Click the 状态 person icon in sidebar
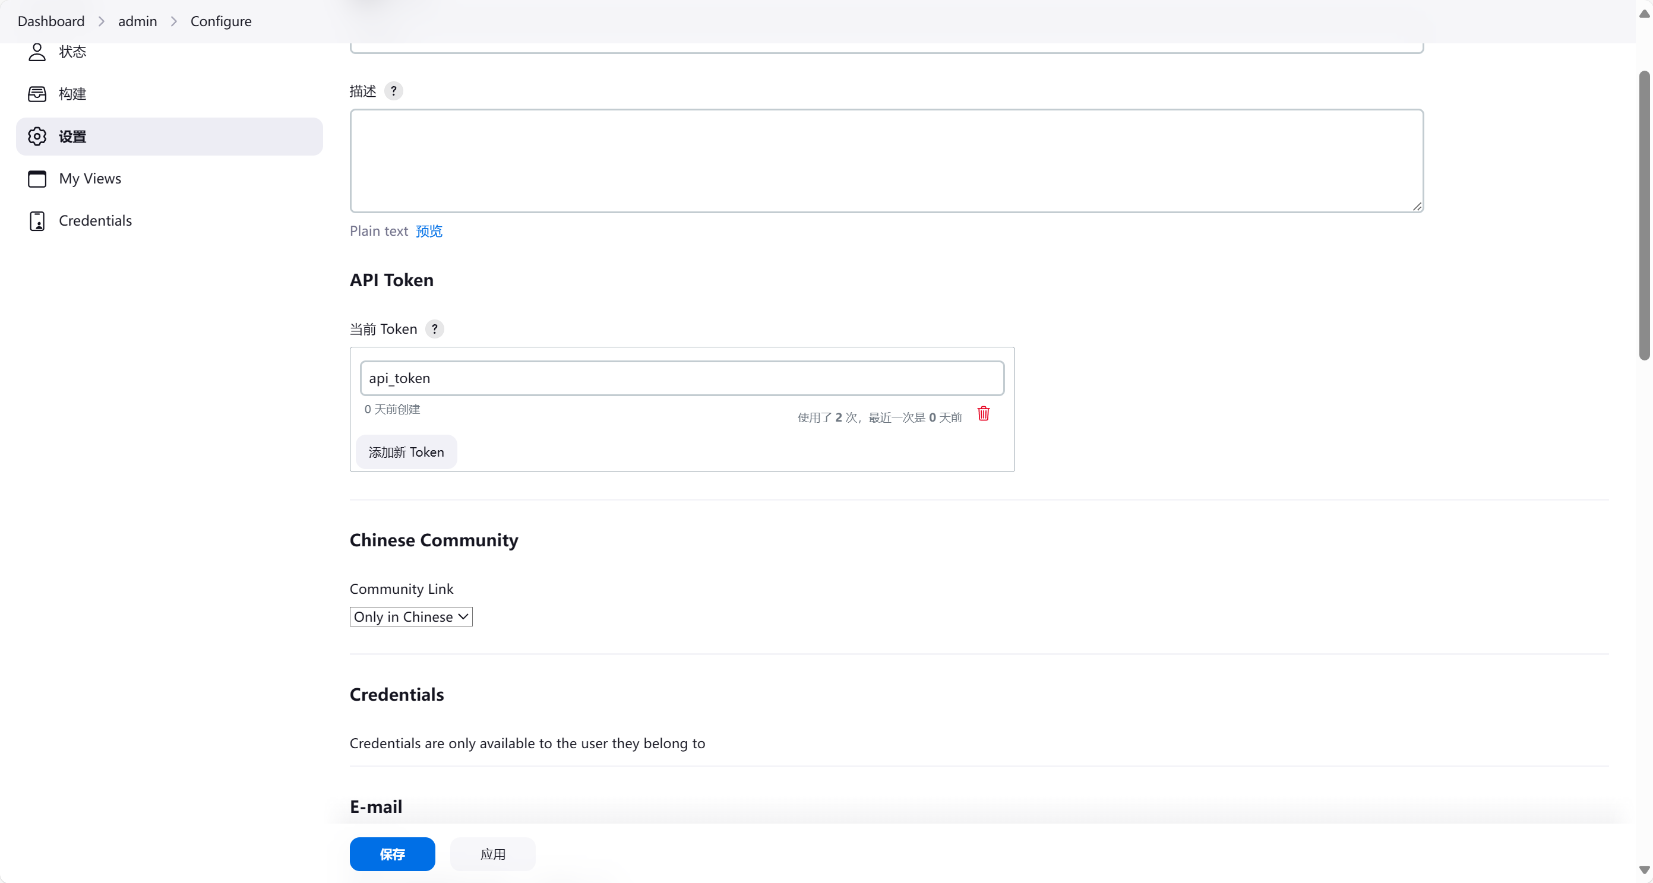 point(37,52)
